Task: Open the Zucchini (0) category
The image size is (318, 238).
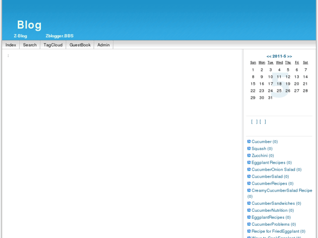Action: (x=262, y=155)
